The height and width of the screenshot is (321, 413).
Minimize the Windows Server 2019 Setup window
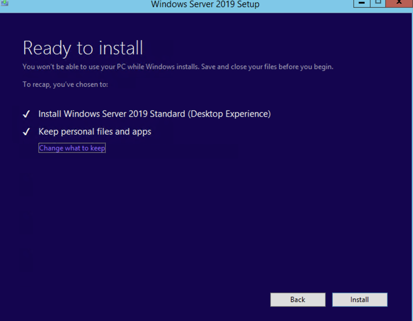coord(362,3)
